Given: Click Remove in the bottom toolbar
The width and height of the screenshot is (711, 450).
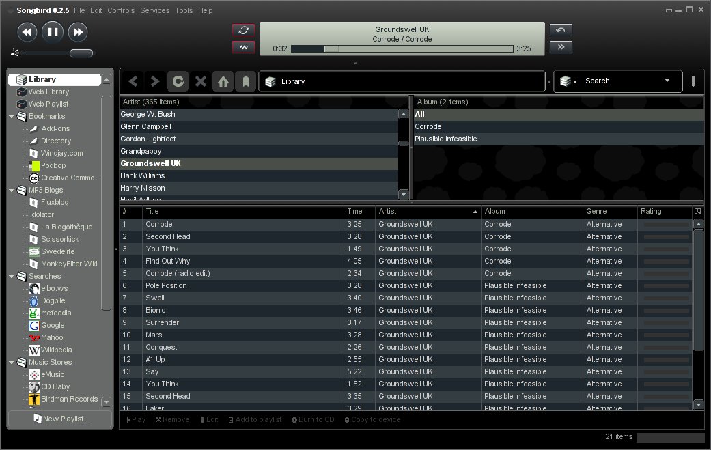Looking at the screenshot, I should point(172,420).
